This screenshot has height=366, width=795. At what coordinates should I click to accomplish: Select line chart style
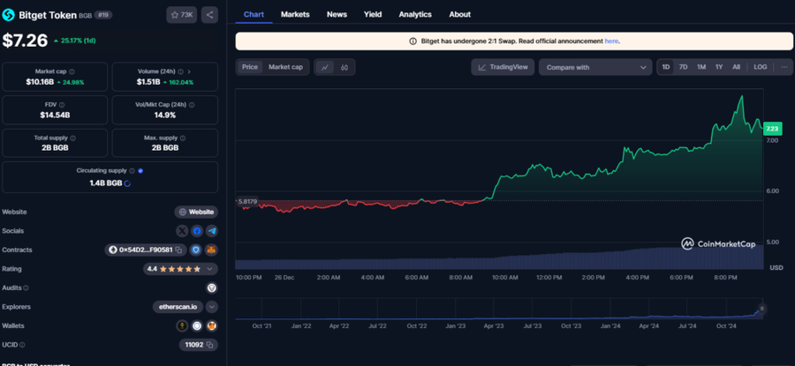[325, 67]
